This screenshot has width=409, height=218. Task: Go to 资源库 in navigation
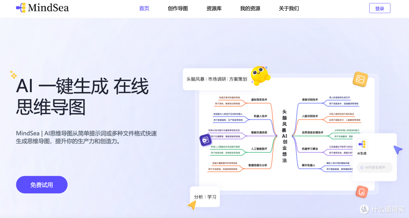pos(214,9)
